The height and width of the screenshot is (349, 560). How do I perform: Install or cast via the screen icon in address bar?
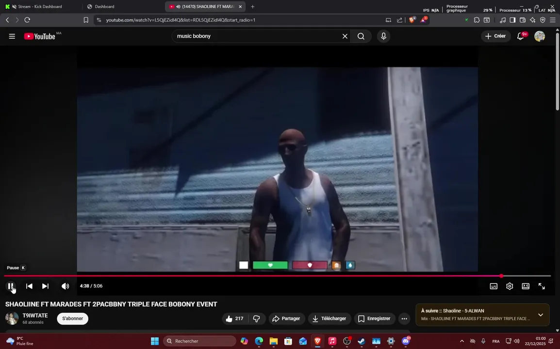pos(388,20)
